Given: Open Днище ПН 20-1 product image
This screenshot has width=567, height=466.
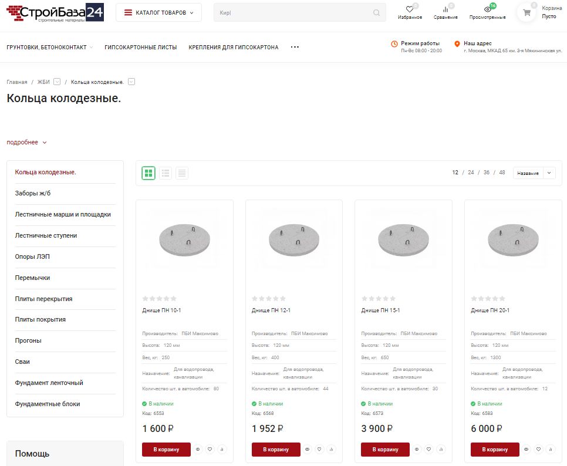Looking at the screenshot, I should click(513, 239).
